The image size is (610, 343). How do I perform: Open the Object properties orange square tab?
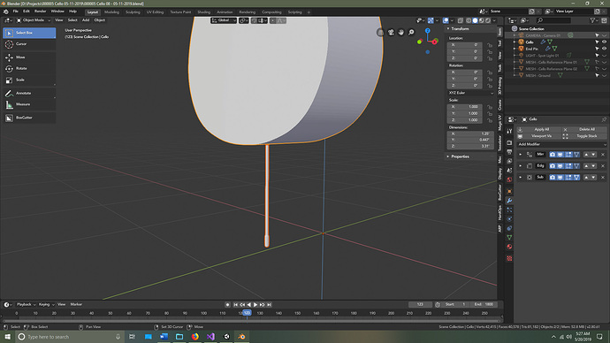pyautogui.click(x=509, y=191)
